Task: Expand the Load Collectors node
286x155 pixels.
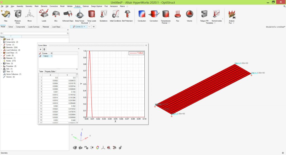Action: click(1, 50)
